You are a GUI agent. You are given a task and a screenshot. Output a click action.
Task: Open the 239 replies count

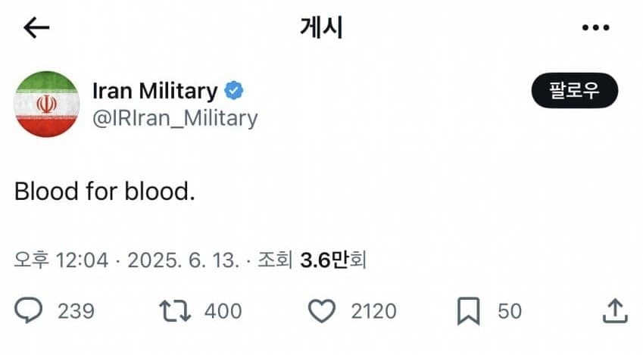pos(76,310)
